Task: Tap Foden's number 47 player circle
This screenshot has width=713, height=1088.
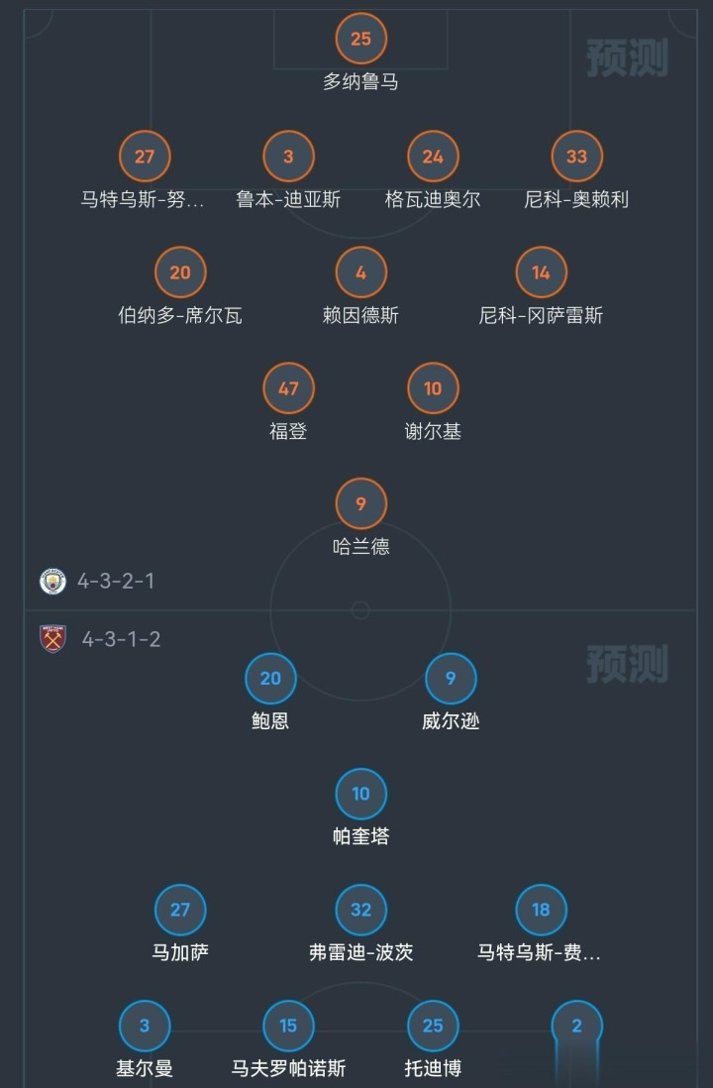Action: 288,388
